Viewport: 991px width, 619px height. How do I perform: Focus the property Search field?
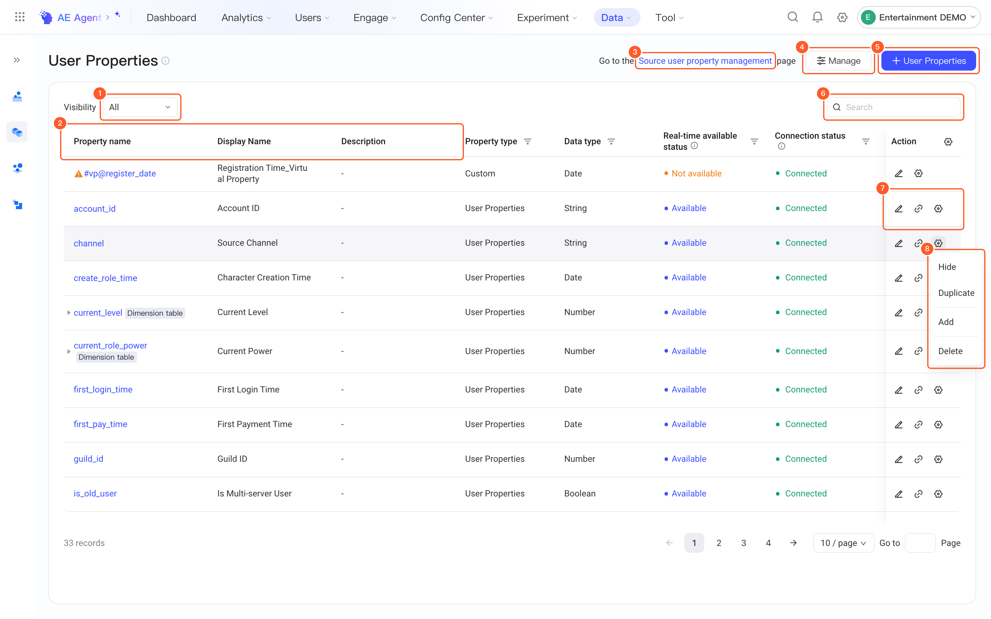(x=893, y=107)
